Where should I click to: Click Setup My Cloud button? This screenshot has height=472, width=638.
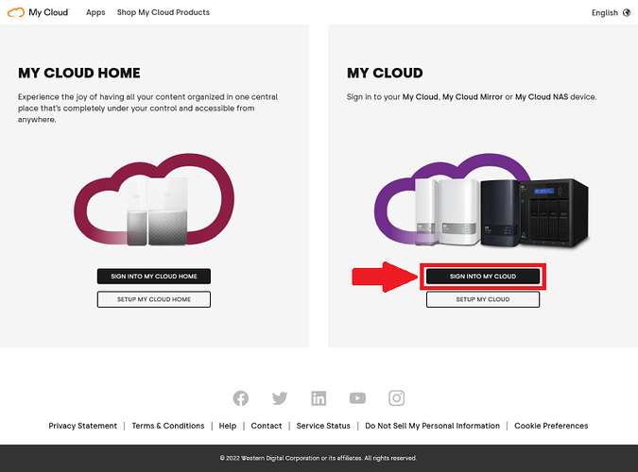coord(483,299)
